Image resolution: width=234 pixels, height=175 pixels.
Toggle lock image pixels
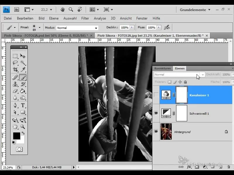click(175, 82)
